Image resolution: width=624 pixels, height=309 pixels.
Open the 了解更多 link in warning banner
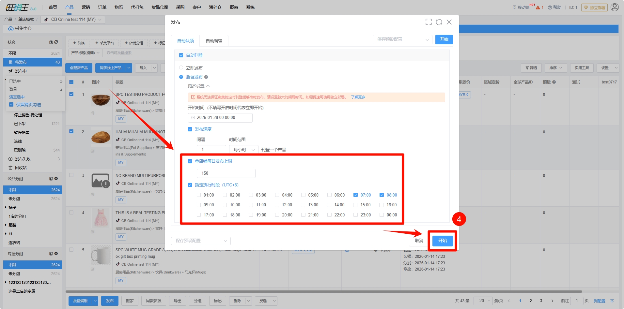point(358,97)
